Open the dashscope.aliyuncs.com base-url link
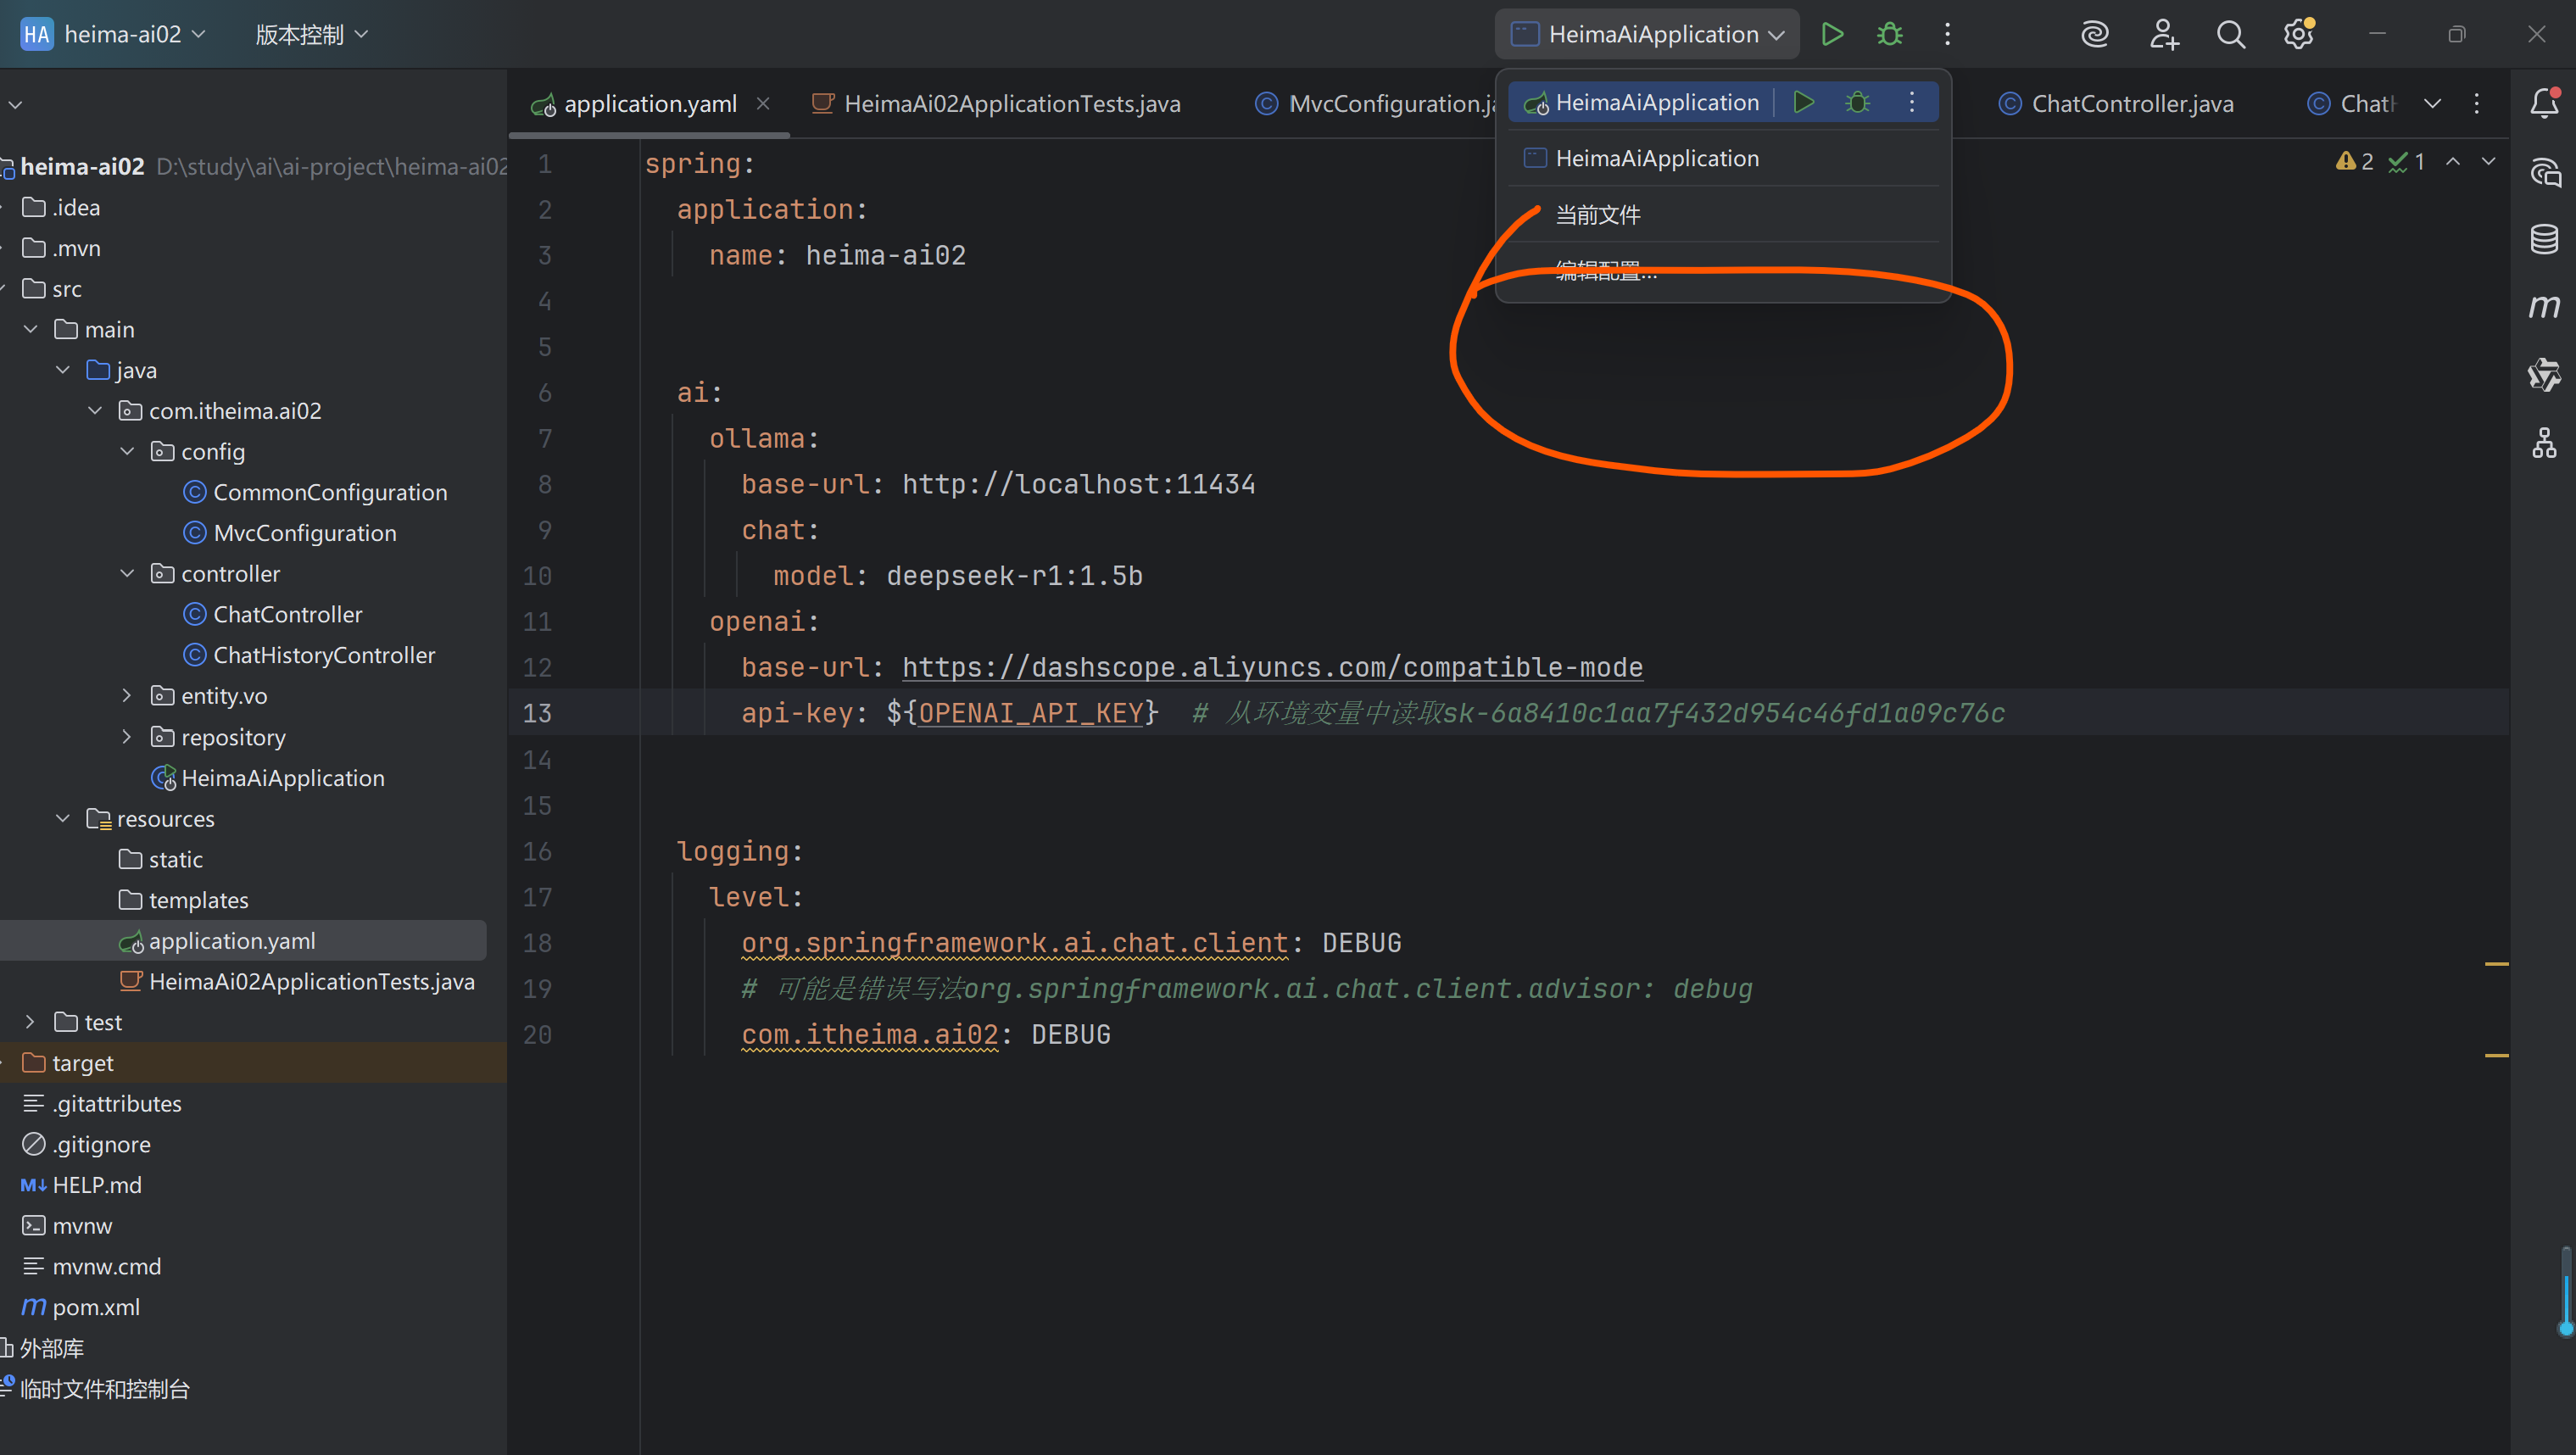The width and height of the screenshot is (2576, 1455). click(1271, 667)
